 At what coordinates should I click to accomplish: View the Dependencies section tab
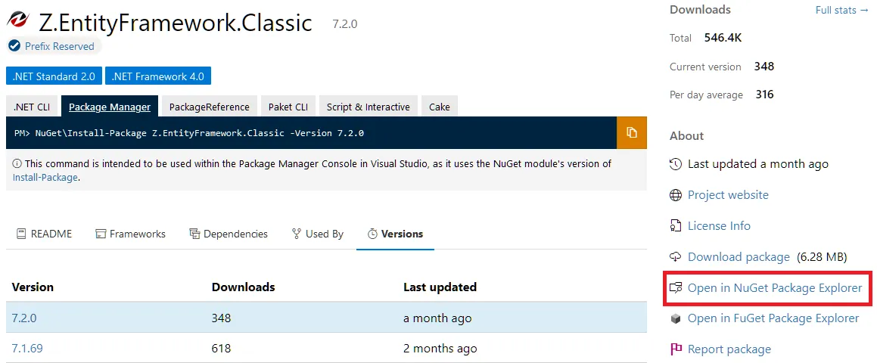tap(229, 234)
